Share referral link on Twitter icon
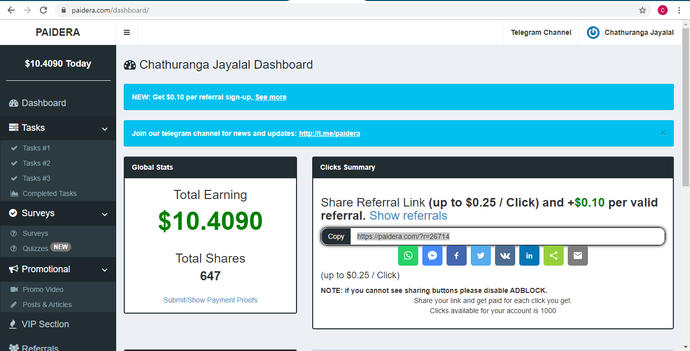Image resolution: width=690 pixels, height=351 pixels. click(481, 256)
